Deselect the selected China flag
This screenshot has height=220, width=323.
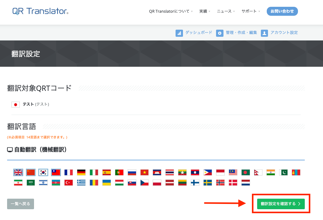coord(31,172)
